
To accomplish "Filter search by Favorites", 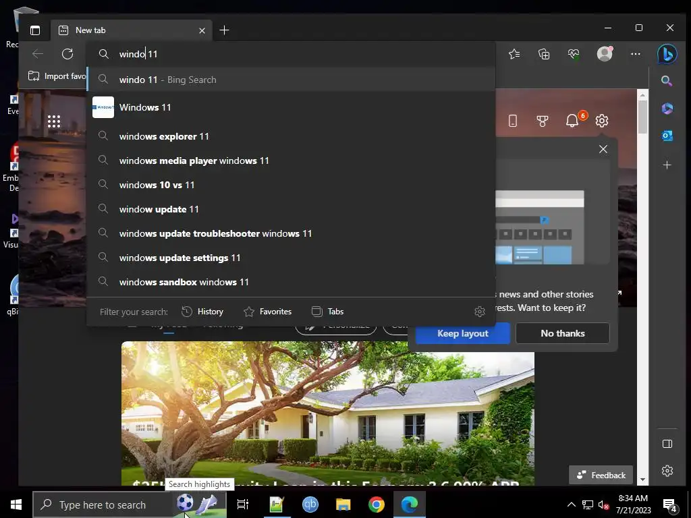I will pos(267,312).
